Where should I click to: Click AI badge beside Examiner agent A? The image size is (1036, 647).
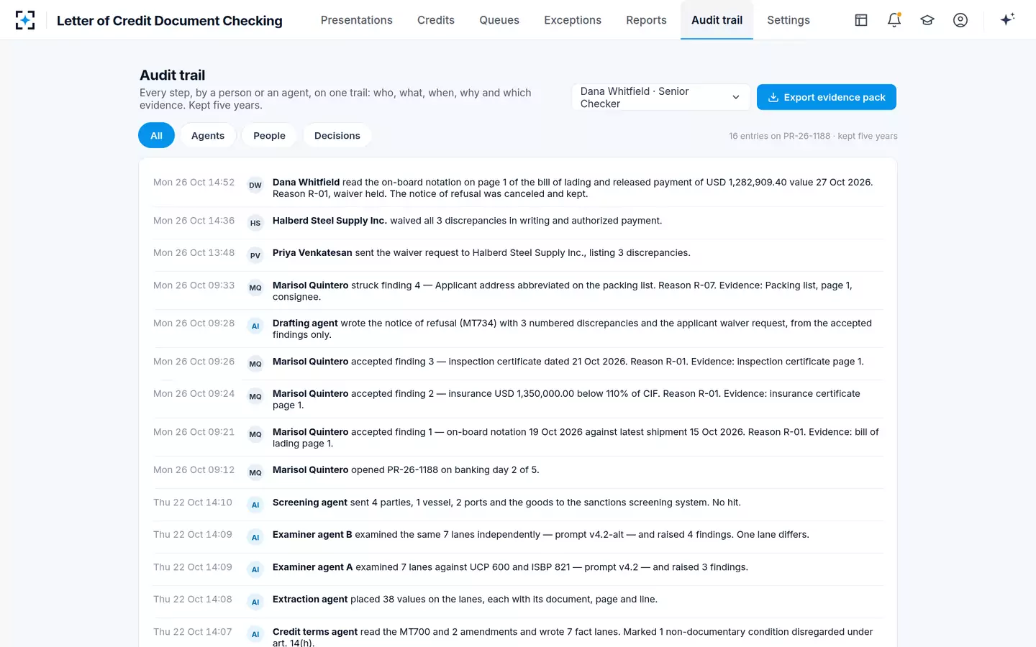point(255,570)
